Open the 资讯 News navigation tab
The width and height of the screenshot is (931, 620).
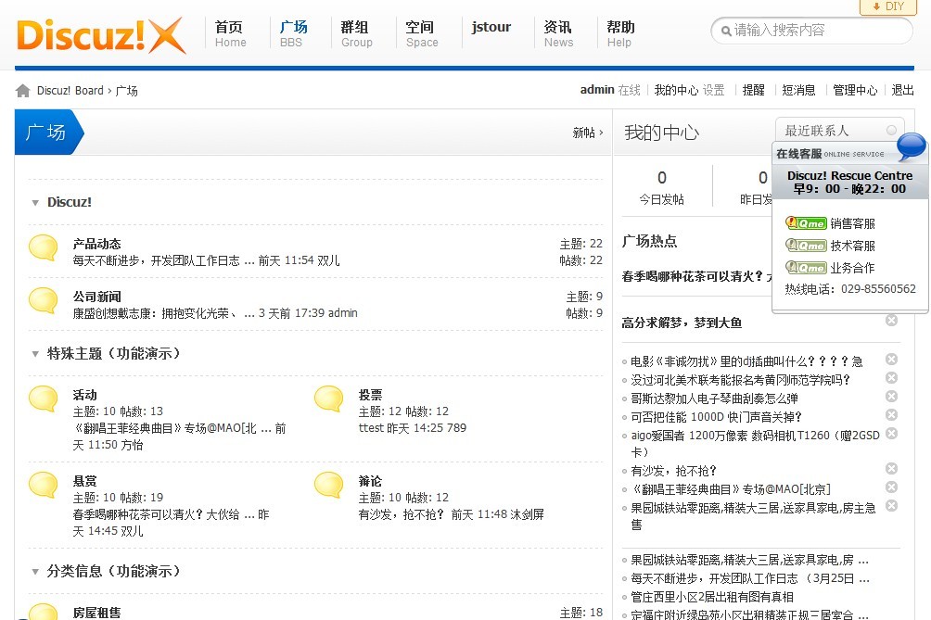(558, 33)
